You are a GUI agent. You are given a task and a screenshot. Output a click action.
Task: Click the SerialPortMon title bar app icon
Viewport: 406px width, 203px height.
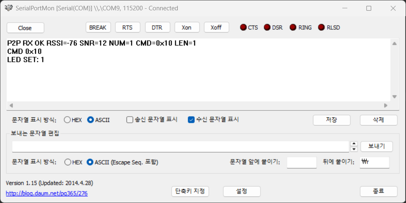click(9, 8)
